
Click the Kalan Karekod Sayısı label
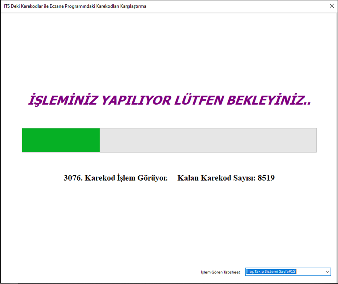point(216,178)
